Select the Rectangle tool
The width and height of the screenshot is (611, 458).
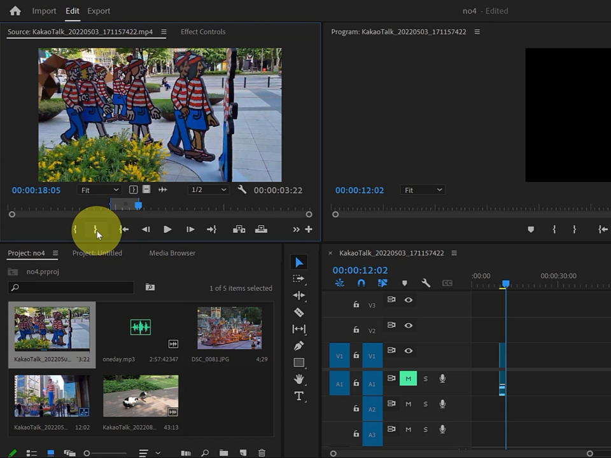pos(299,363)
